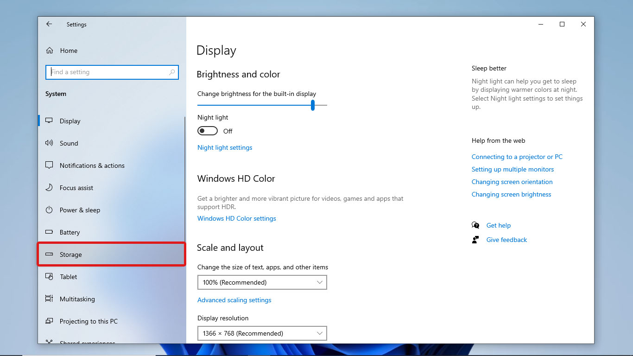The height and width of the screenshot is (356, 633).
Task: Click the Get help link
Action: (499, 225)
